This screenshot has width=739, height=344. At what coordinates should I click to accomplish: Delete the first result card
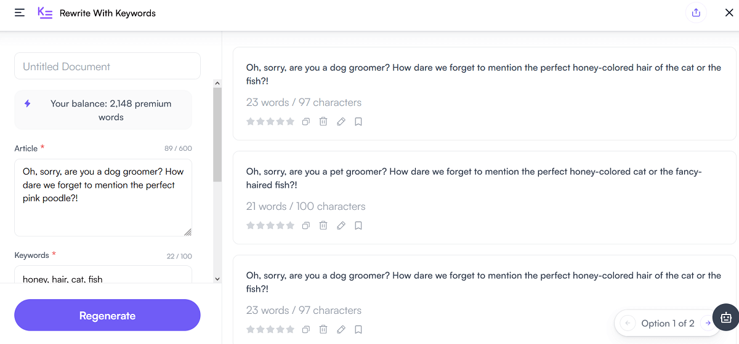[x=323, y=122]
